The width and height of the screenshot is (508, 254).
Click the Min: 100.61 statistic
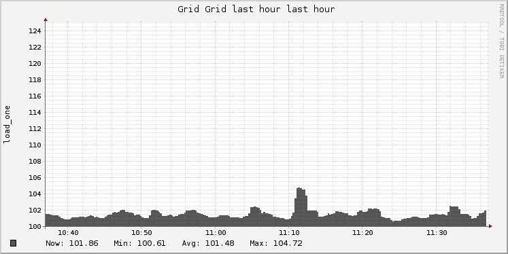[x=139, y=243]
